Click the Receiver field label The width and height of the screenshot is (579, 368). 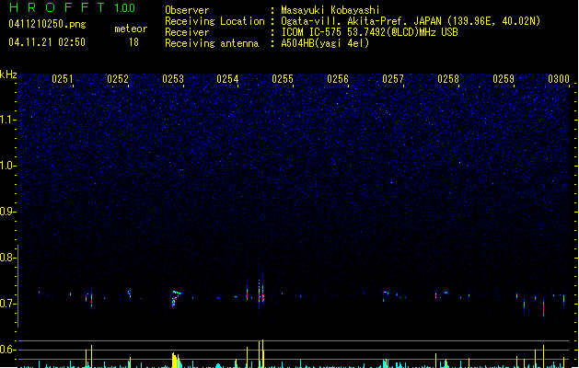click(x=187, y=32)
